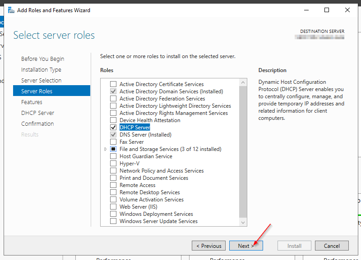Jump to Confirmation step
361x260 pixels.
[37, 123]
